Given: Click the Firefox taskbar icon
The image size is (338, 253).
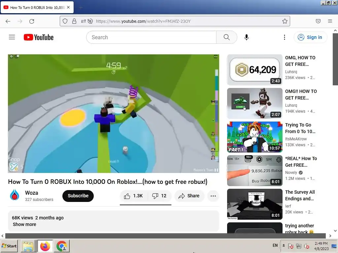Looking at the screenshot, I should click(x=45, y=246).
